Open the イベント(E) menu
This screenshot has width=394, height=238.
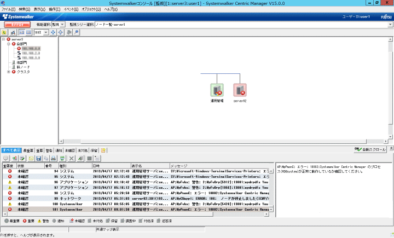pyautogui.click(x=71, y=9)
